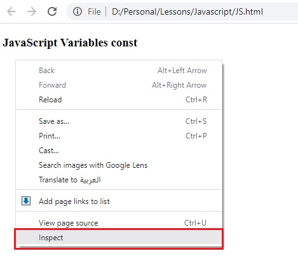Click the File label in address bar
Screen dimensions: 298x258
[94, 11]
